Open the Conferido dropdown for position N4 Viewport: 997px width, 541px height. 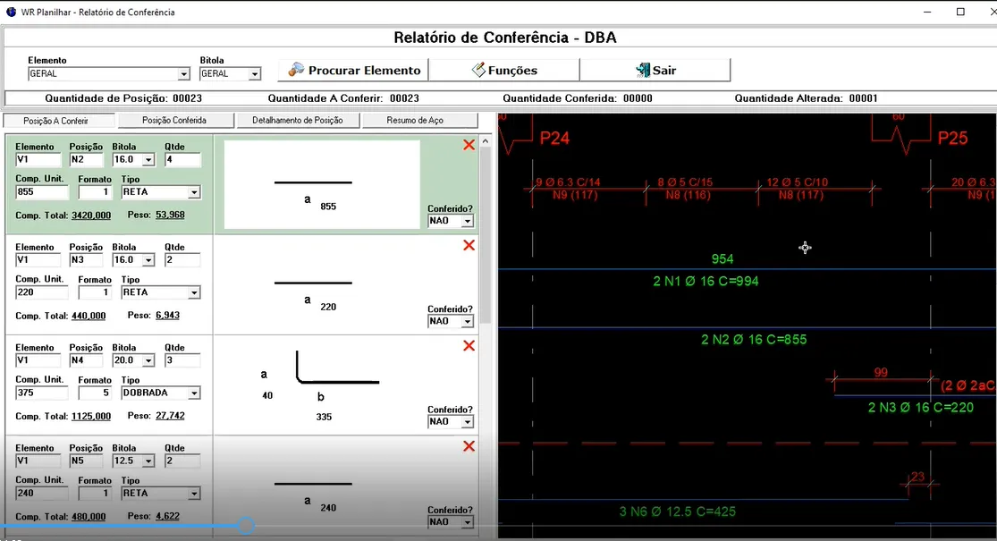click(x=467, y=422)
